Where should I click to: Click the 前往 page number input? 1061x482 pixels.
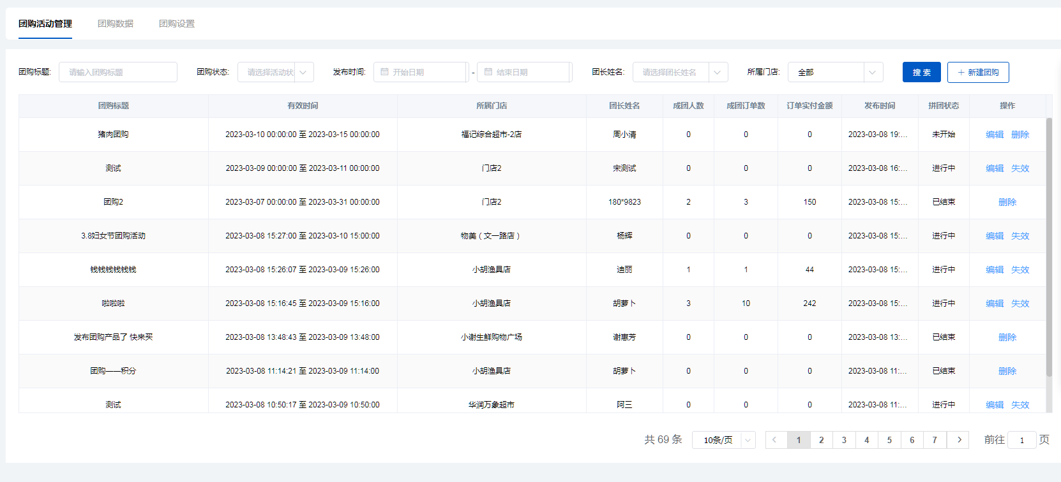(x=1022, y=440)
